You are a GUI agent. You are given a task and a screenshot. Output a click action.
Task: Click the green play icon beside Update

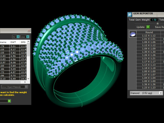[x=148, y=27]
